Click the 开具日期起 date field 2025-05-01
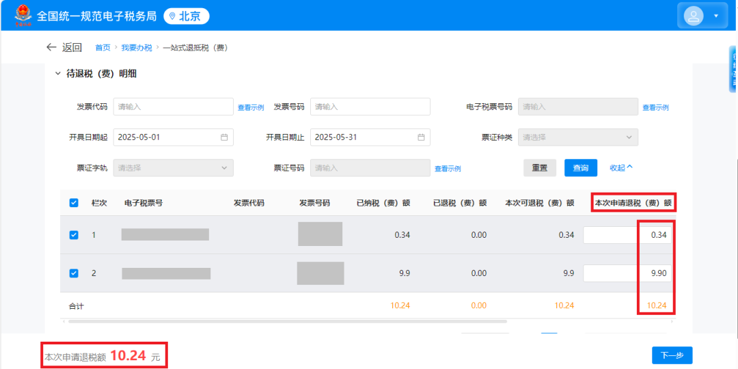Viewport: 738px width, 369px height. point(173,137)
